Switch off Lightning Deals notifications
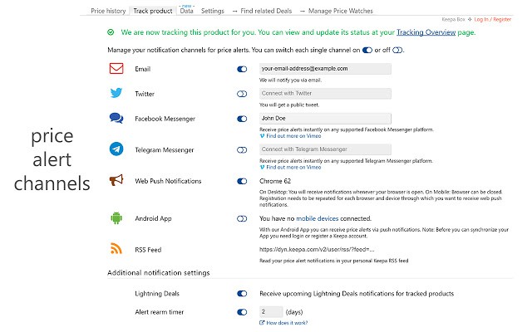 point(242,293)
